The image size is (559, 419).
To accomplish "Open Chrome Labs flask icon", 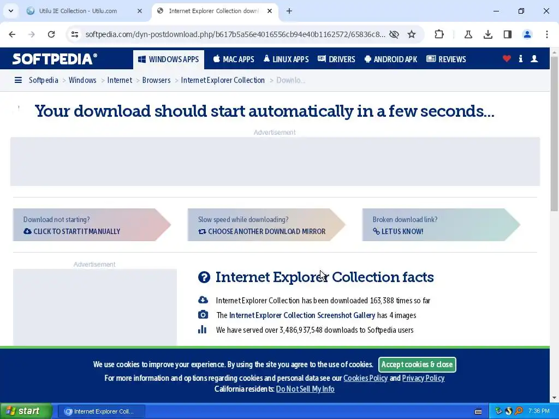I will (x=468, y=34).
